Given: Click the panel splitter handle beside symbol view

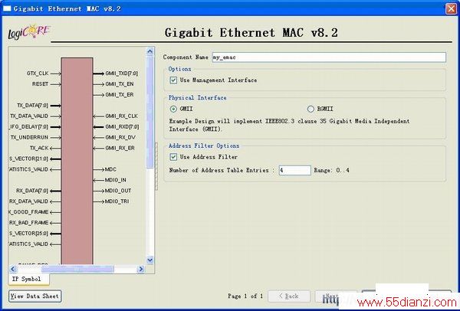Looking at the screenshot, I should (156, 166).
